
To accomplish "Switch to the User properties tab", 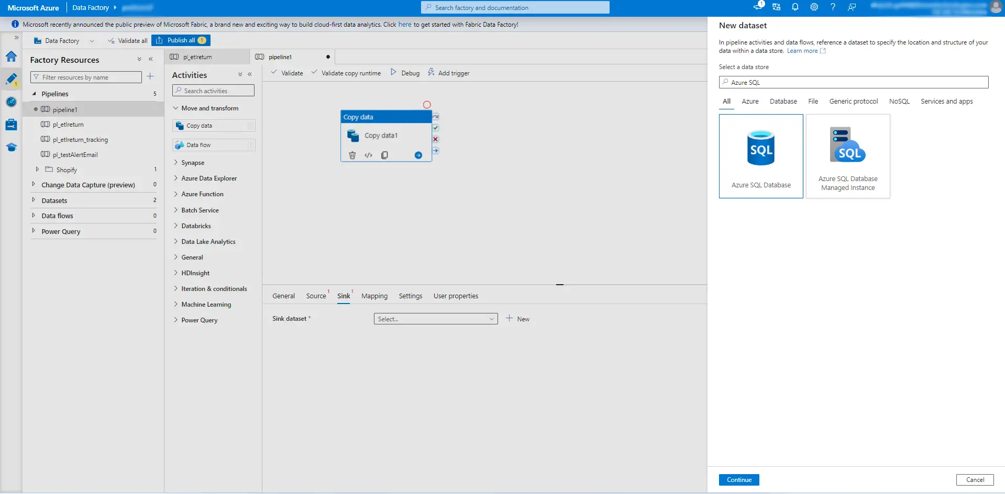I will 456,296.
